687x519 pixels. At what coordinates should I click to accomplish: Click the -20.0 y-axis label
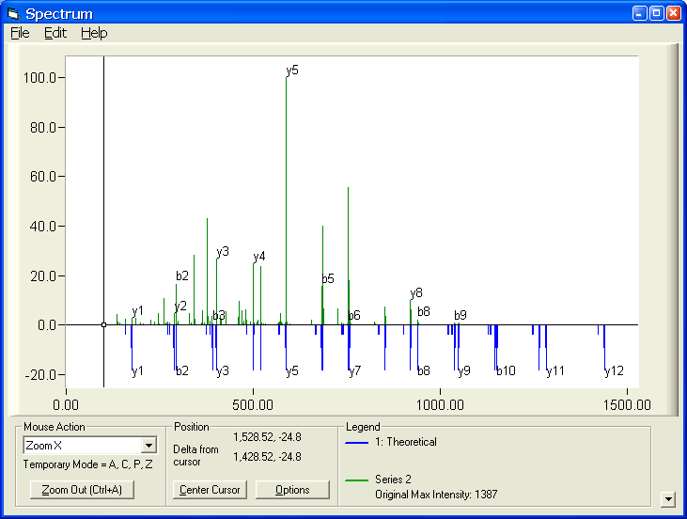point(41,375)
